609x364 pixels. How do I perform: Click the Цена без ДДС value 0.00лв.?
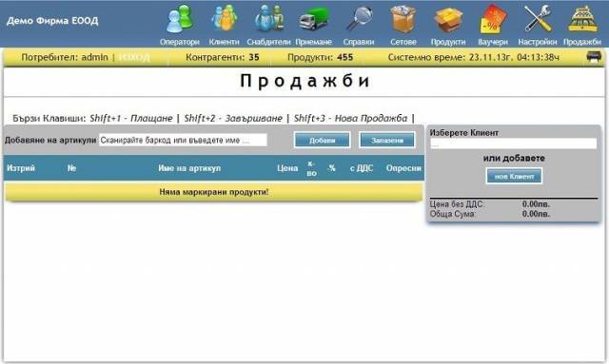pyautogui.click(x=536, y=204)
